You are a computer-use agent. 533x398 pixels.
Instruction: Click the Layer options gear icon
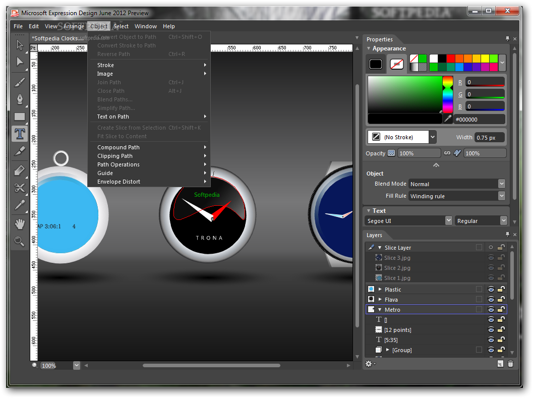(x=369, y=364)
